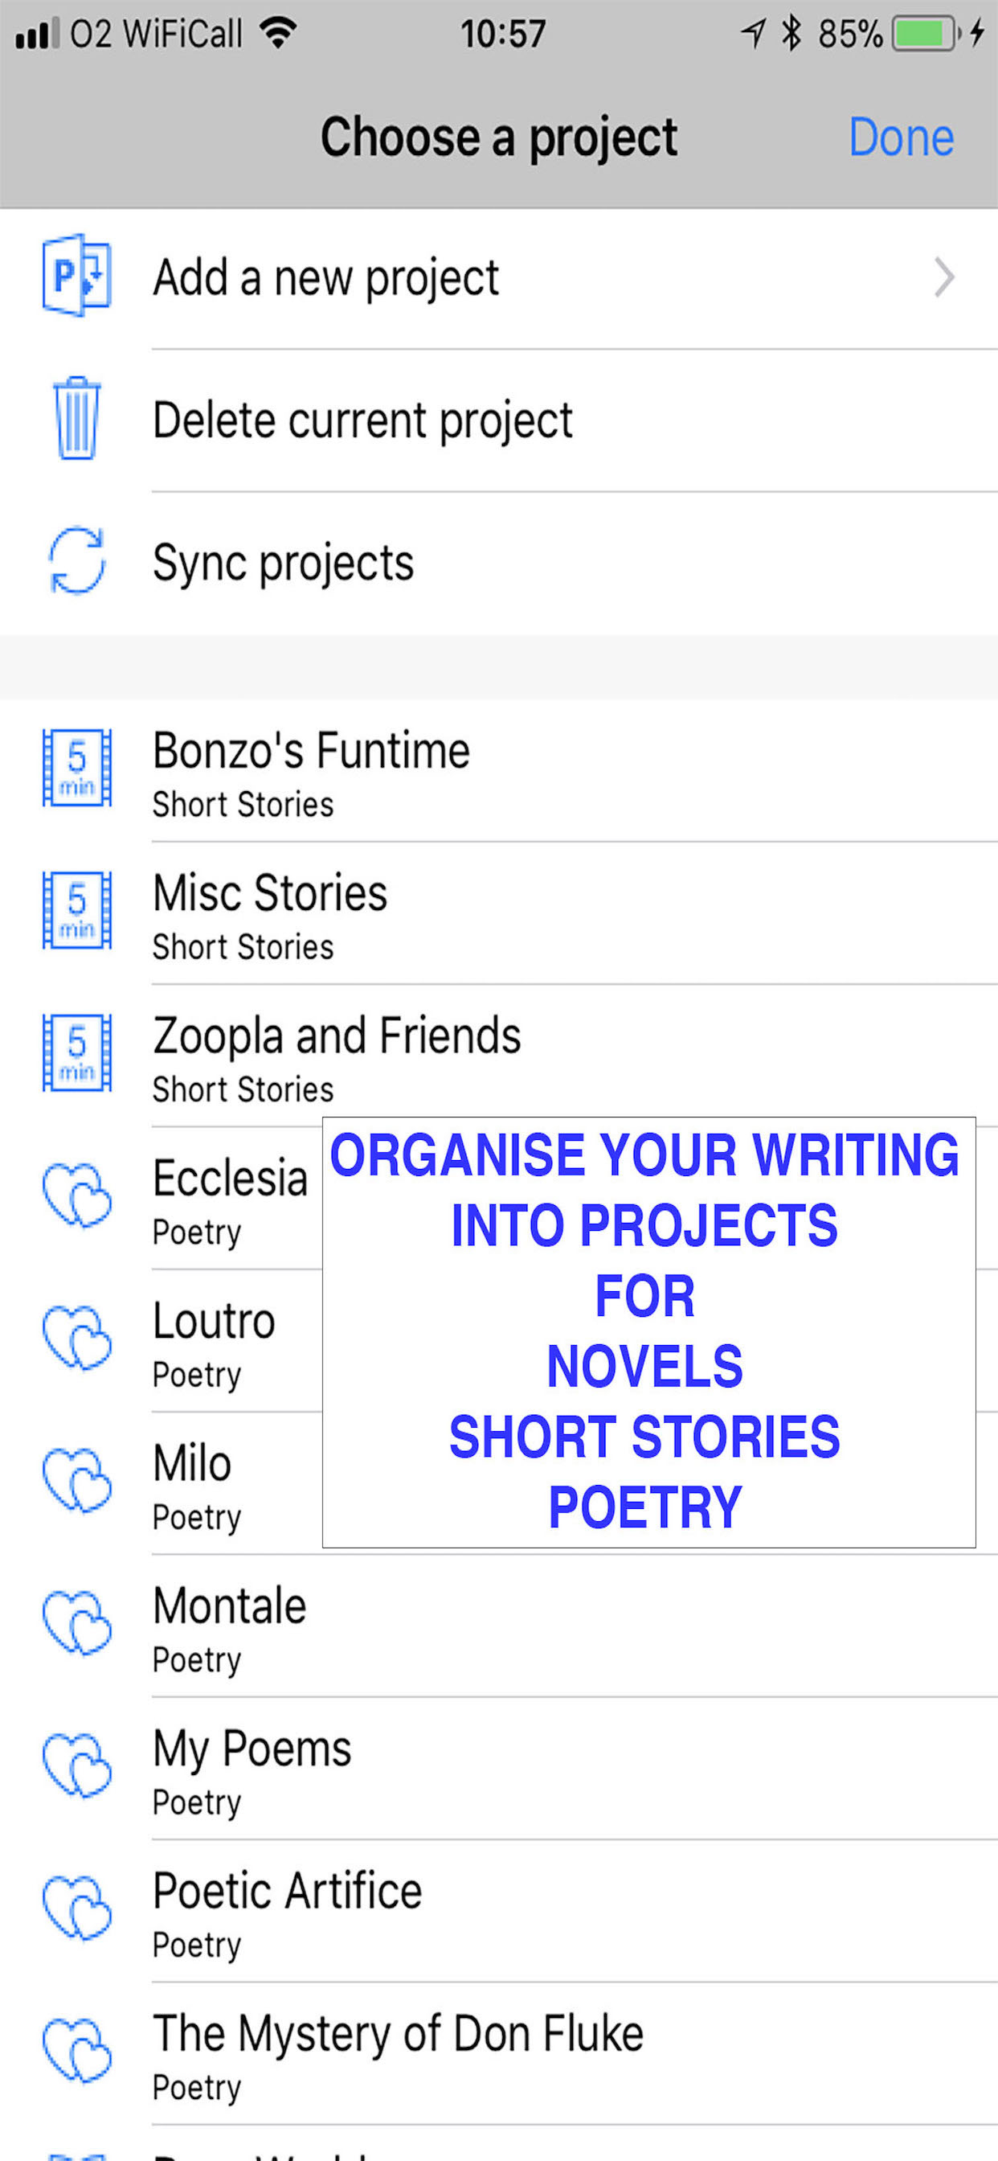Open the My Poems project
998x2161 pixels.
(x=499, y=1769)
